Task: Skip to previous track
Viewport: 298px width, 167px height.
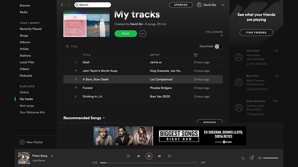Action: tap(139, 156)
